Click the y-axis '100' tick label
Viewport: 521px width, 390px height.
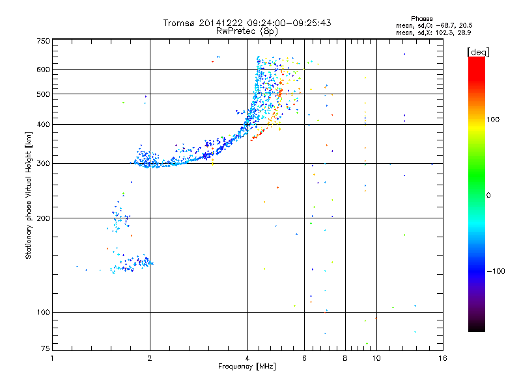coord(43,313)
